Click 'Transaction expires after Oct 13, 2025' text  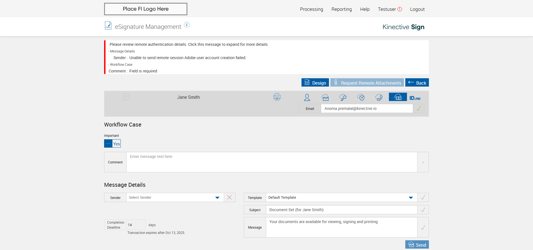tap(156, 233)
